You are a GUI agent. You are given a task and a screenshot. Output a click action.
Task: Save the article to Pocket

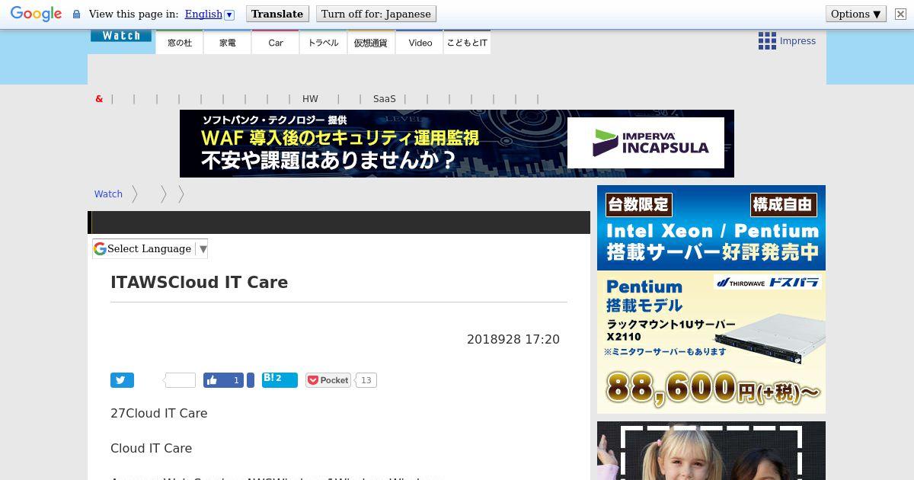pyautogui.click(x=328, y=380)
